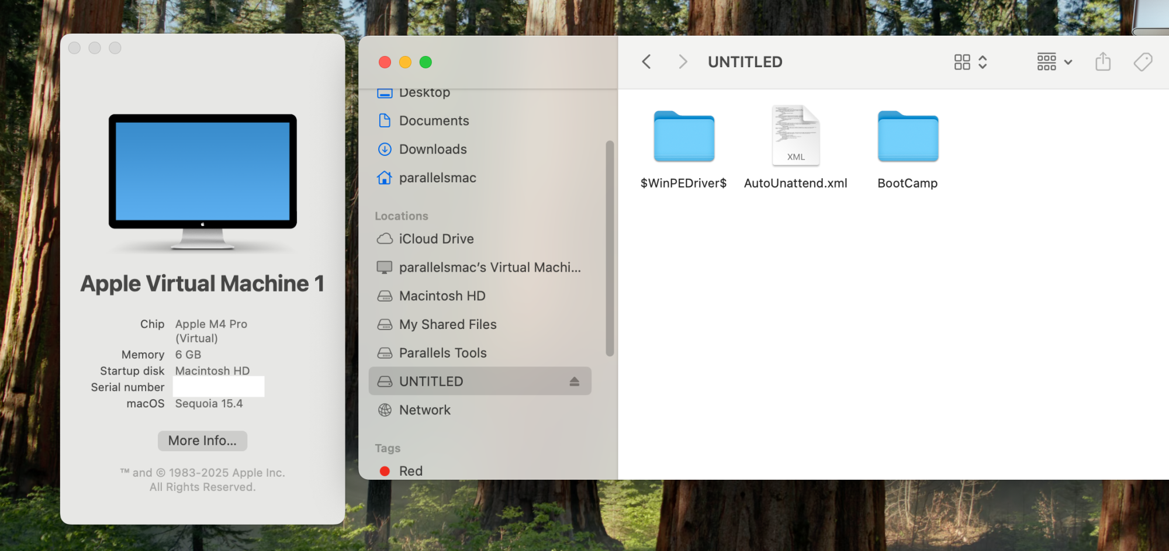The width and height of the screenshot is (1169, 551).
Task: Open Macintosh HD in sidebar
Action: [x=480, y=296]
